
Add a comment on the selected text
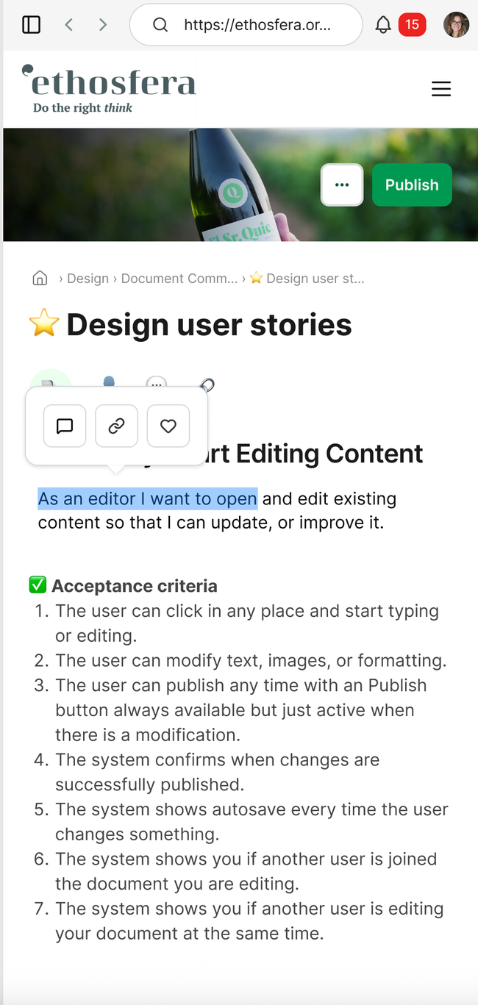[x=65, y=426]
